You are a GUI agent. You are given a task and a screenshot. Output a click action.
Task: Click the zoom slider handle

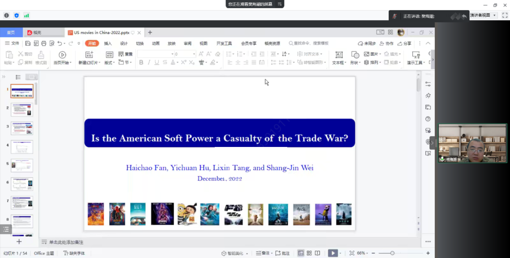pos(392,253)
